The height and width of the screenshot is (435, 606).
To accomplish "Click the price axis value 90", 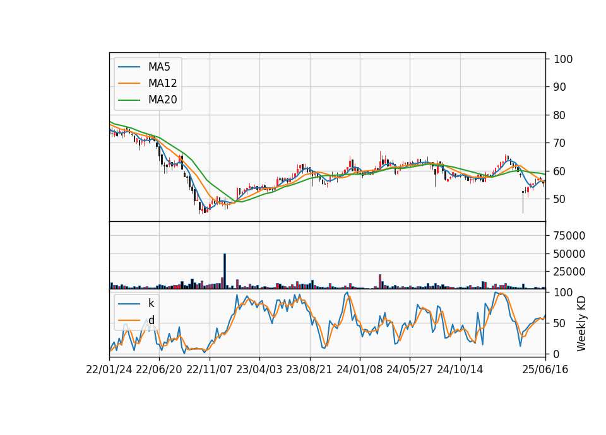I will pyautogui.click(x=560, y=87).
